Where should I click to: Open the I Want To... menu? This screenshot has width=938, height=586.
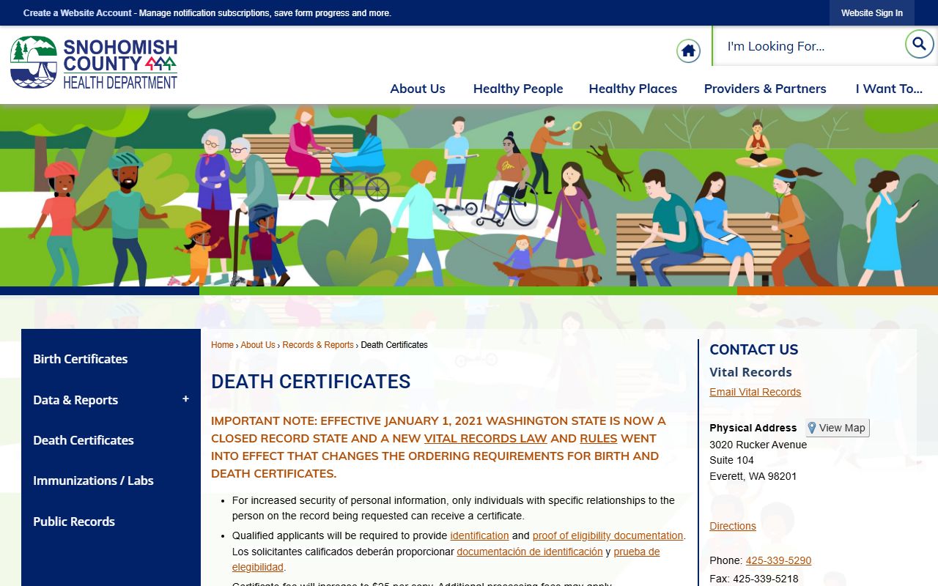coord(889,89)
